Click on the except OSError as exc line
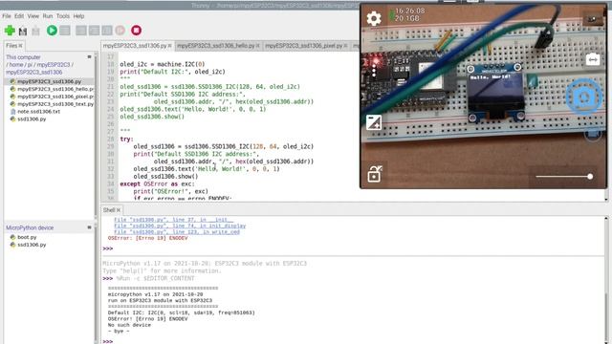The height and width of the screenshot is (344, 612). tap(157, 183)
